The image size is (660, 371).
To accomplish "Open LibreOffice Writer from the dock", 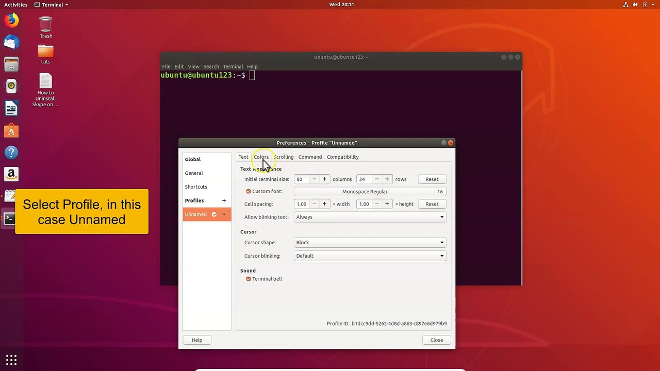I will pyautogui.click(x=11, y=109).
